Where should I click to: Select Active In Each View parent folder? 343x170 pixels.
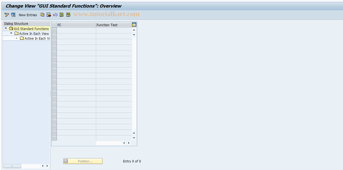tap(34, 33)
